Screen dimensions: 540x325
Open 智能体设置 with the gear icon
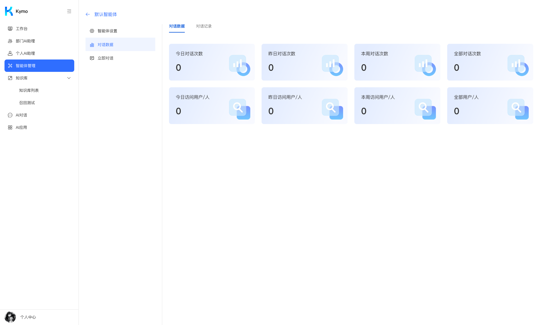[107, 31]
